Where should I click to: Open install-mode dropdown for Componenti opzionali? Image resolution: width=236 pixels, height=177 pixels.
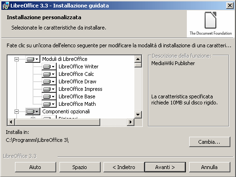[x=33, y=111]
